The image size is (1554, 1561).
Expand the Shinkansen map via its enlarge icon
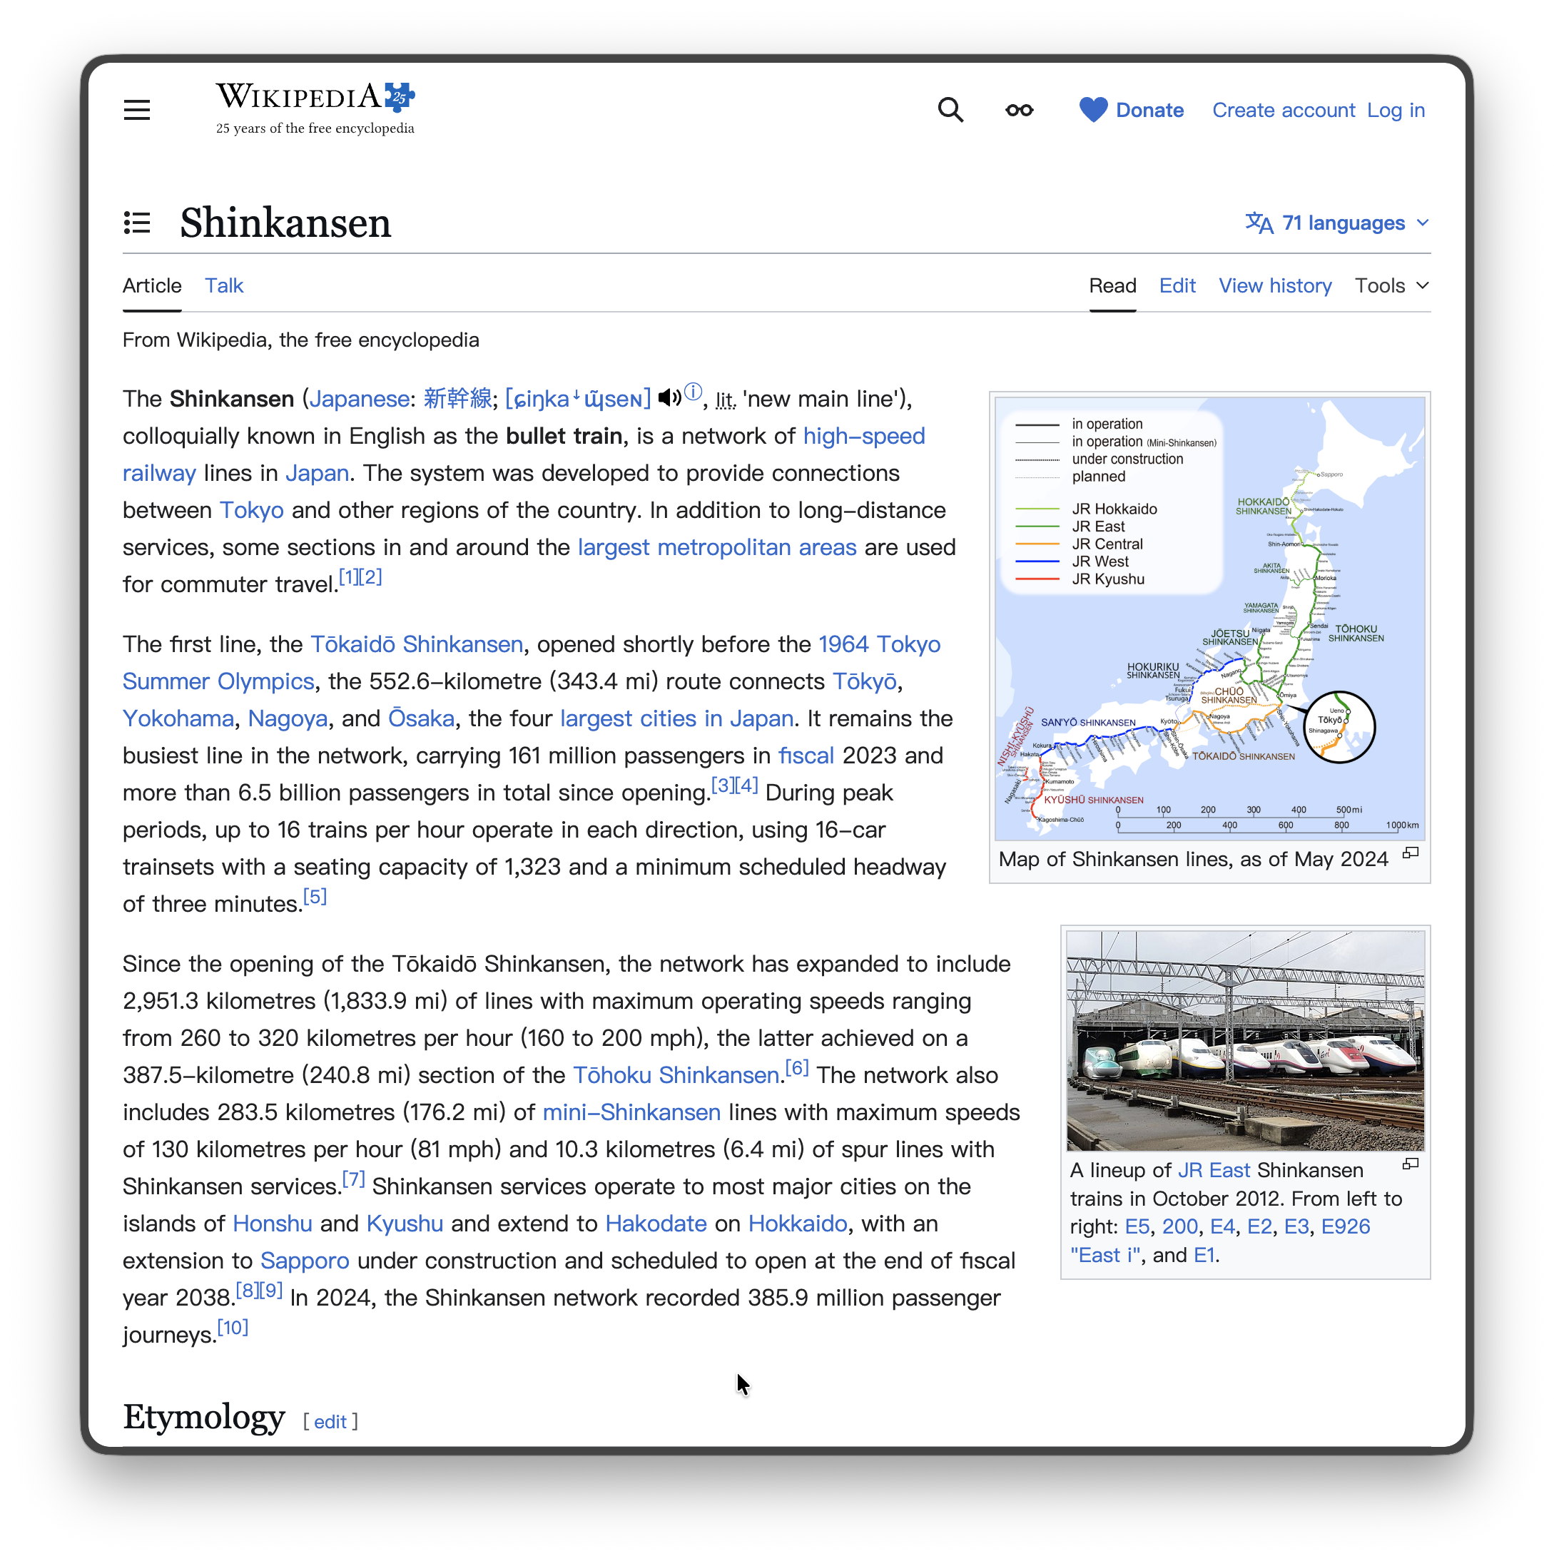pyautogui.click(x=1410, y=853)
